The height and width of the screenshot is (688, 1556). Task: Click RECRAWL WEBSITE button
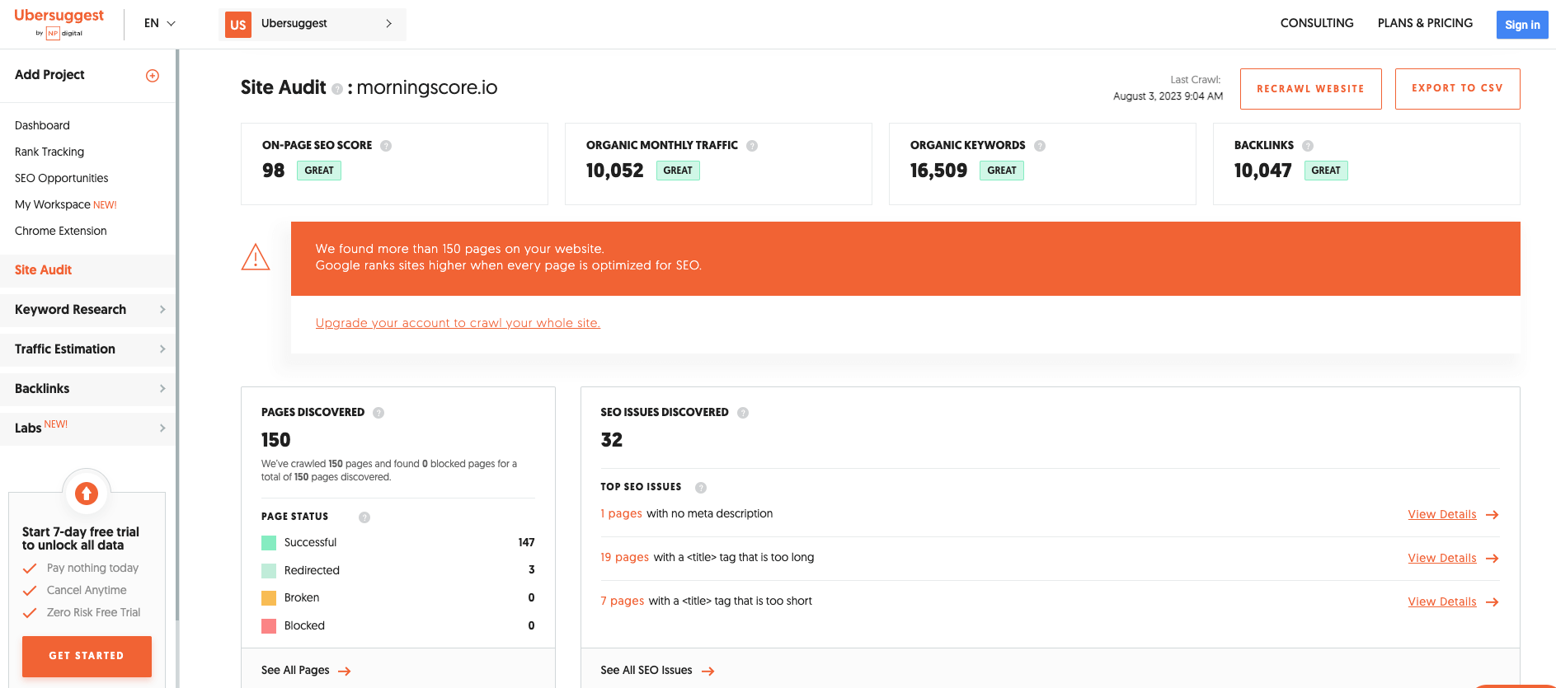[x=1310, y=89]
